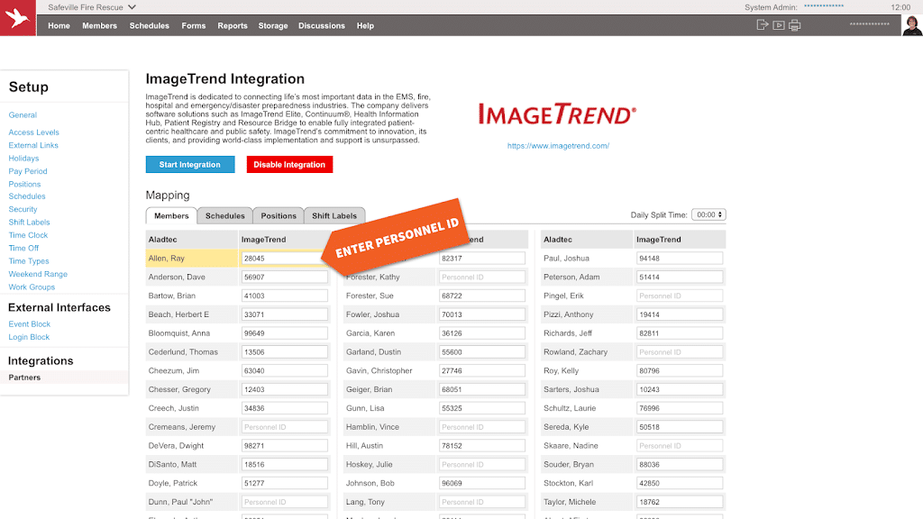Switch to the Members mapping tab
This screenshot has width=923, height=519.
click(x=171, y=216)
